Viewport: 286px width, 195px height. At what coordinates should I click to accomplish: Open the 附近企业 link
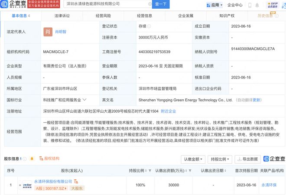click(169, 111)
